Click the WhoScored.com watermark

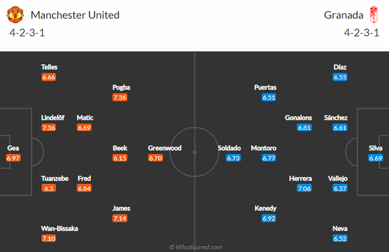point(196,247)
